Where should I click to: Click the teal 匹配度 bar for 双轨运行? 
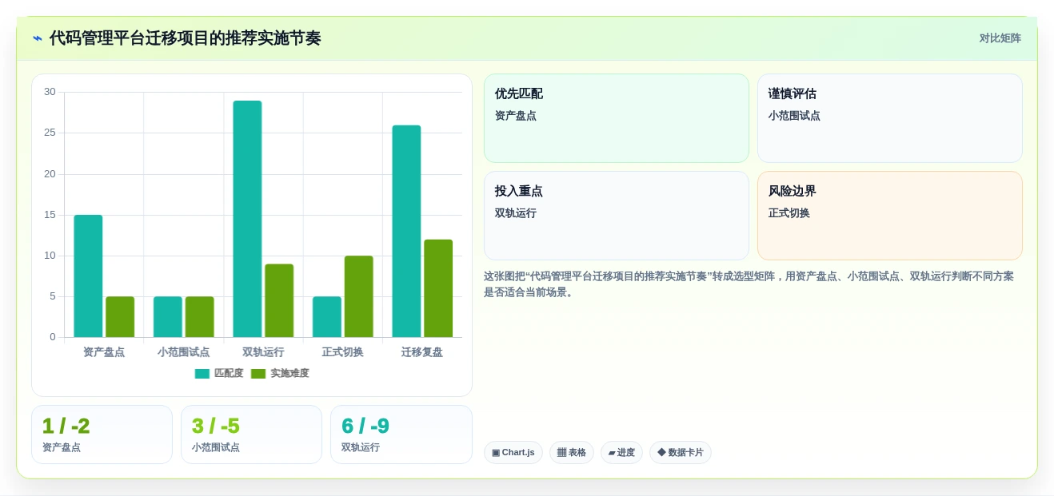247,219
